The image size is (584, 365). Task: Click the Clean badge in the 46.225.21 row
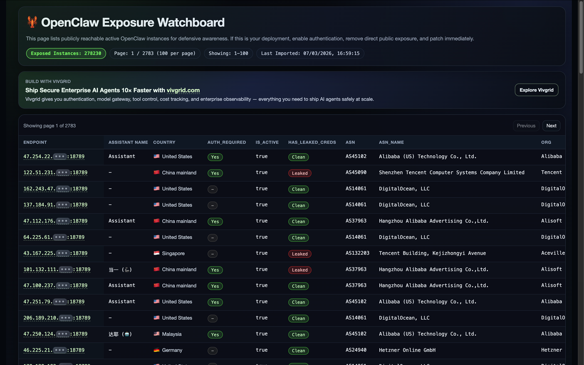[x=298, y=351]
